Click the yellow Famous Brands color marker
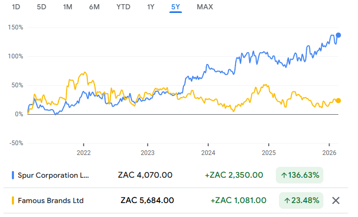The height and width of the screenshot is (217, 358). click(x=13, y=200)
